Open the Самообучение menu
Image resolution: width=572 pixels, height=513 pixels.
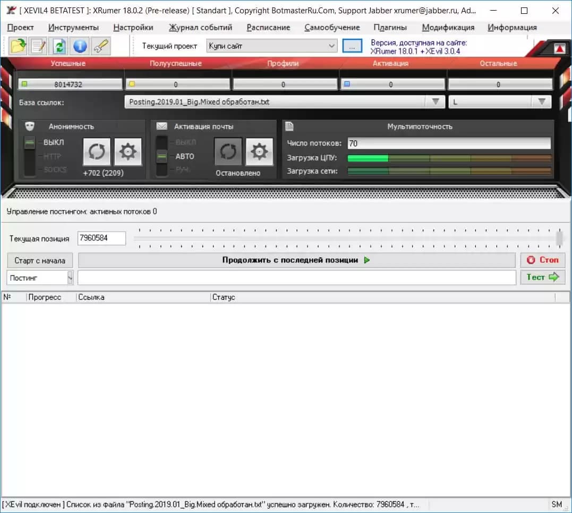click(332, 28)
